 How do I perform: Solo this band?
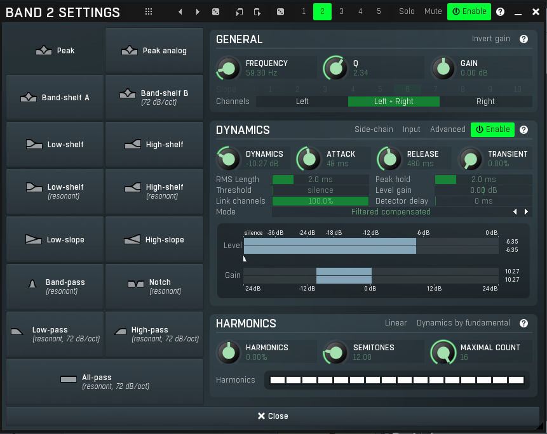coord(407,11)
